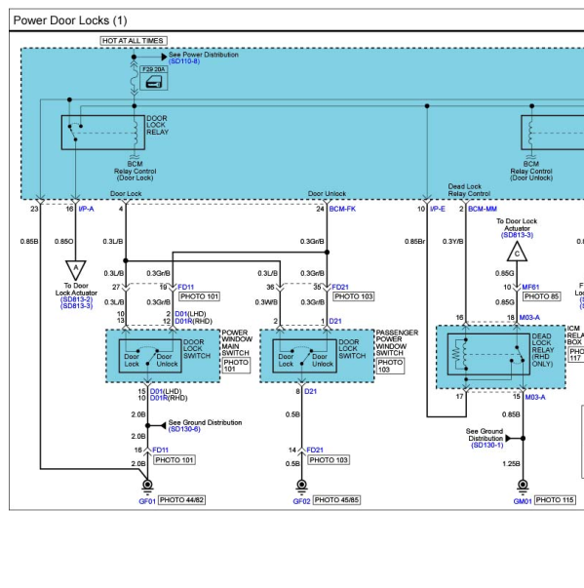Open the SD813-3 link above connector C
Viewport: 584px width, 588px height.
517,235
